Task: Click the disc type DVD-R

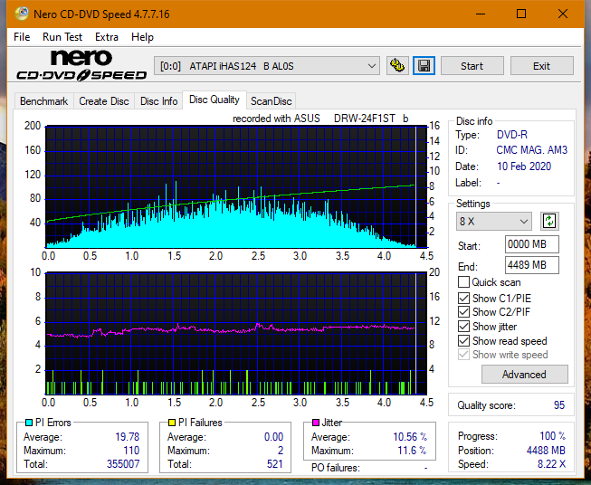Action: tap(512, 135)
